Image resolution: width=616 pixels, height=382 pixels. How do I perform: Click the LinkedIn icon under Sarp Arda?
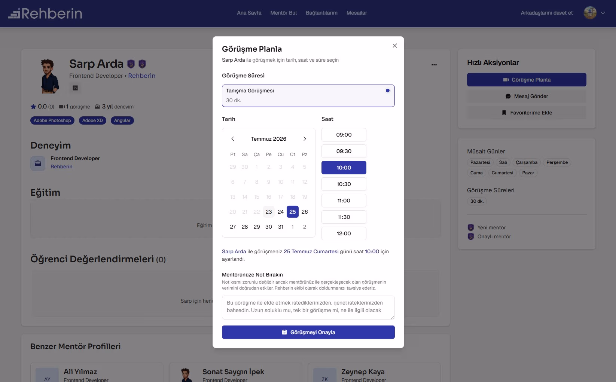(75, 88)
